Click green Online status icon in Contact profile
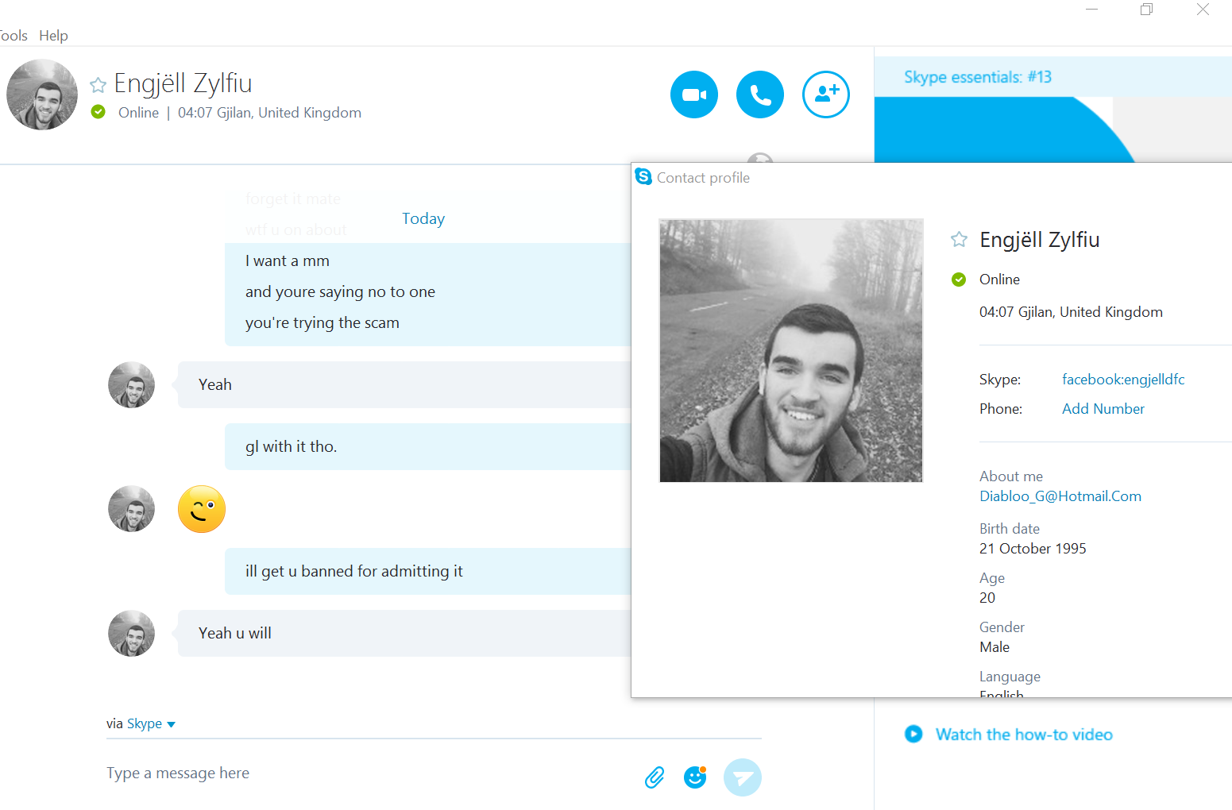Viewport: 1232px width, 810px height. (x=959, y=280)
